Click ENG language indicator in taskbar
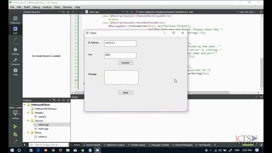The height and width of the screenshot is (153, 272). point(237,150)
